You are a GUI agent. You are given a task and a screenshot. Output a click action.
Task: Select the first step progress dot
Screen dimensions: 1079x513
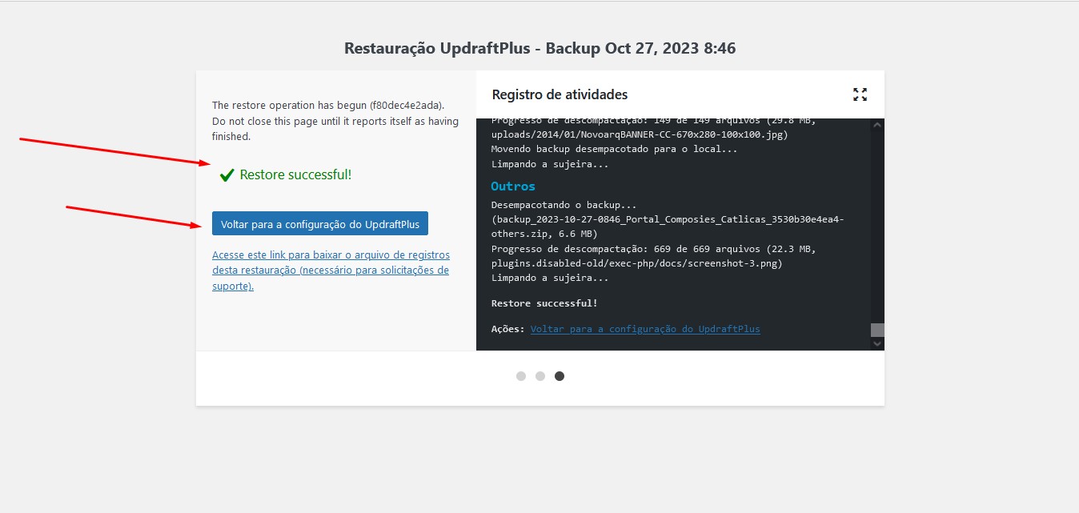521,376
